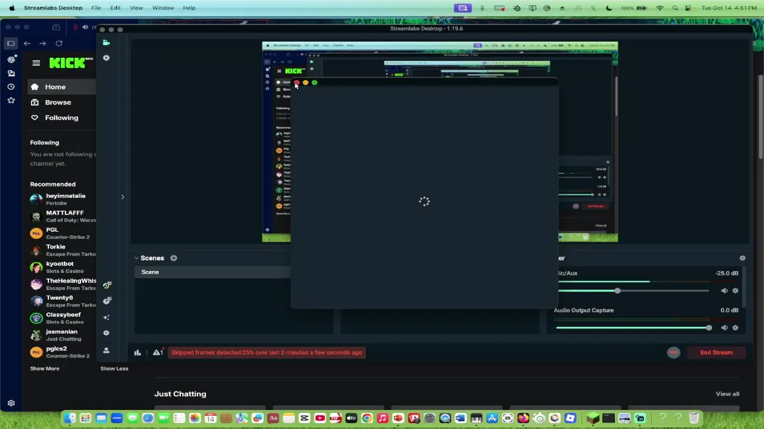Open MATTLAFFF recommended channel

(x=63, y=216)
